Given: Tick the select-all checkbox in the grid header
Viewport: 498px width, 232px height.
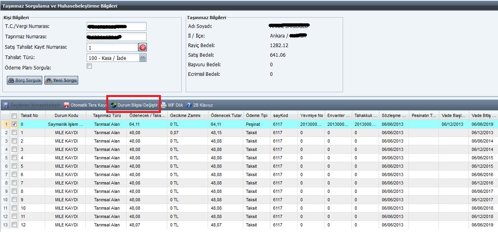Looking at the screenshot, I should 14,116.
